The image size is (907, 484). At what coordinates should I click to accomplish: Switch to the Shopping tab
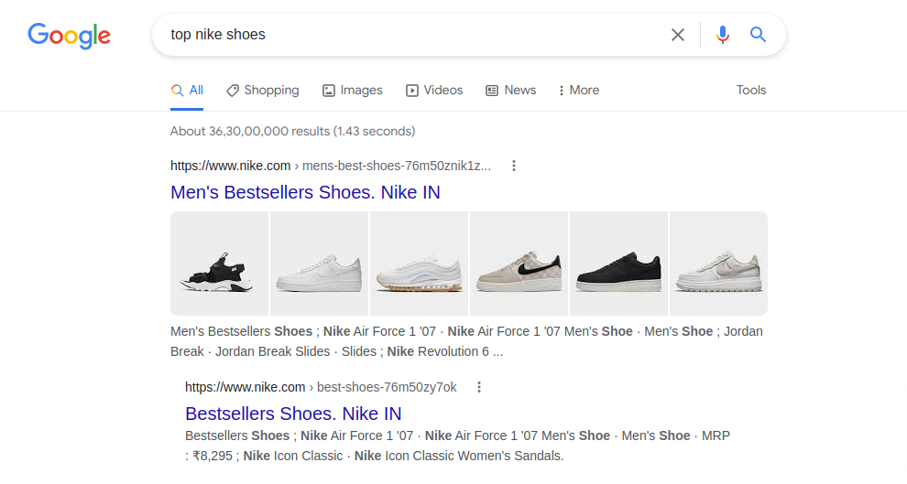point(263,90)
